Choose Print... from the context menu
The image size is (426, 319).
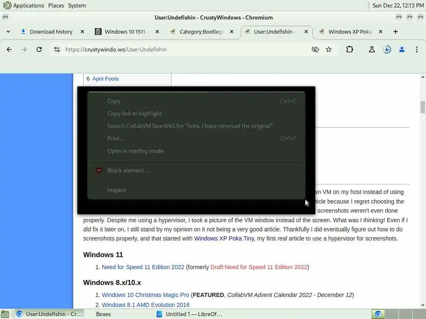pyautogui.click(x=196, y=139)
